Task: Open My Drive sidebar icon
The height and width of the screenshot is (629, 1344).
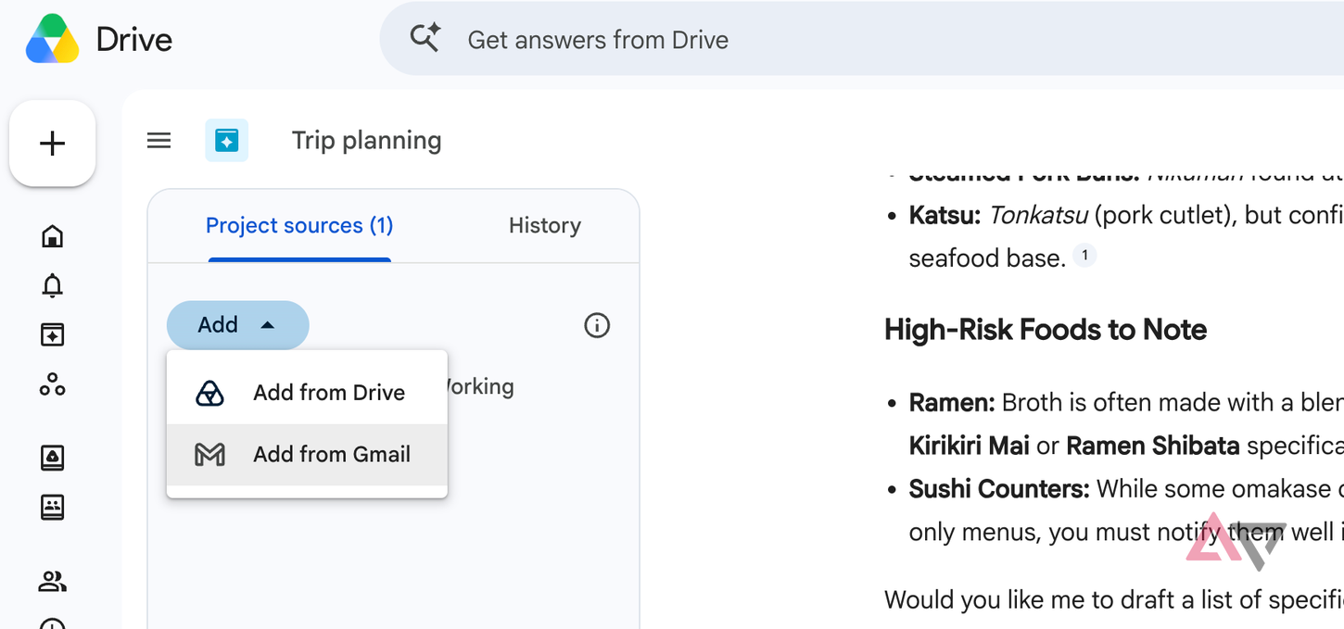Action: click(x=53, y=458)
